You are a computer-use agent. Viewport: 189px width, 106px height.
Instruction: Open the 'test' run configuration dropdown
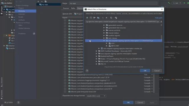[x=177, y=3]
